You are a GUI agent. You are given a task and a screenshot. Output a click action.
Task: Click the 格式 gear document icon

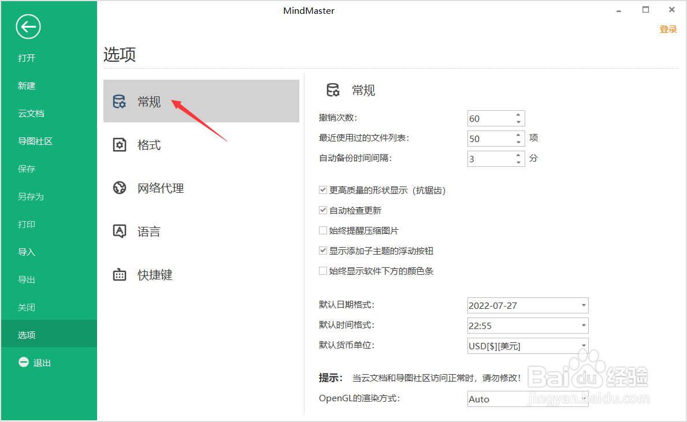click(x=119, y=144)
